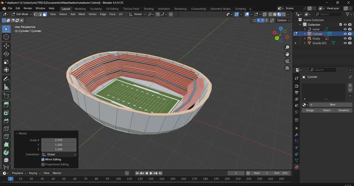Switch to the Modifier Properties tab (wrench icon)
This screenshot has height=186, width=354.
(x=297, y=135)
